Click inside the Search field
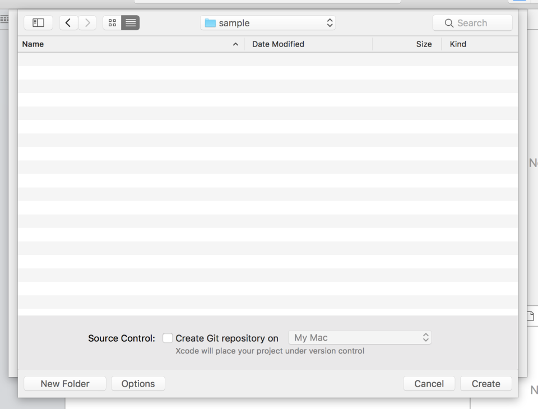Viewport: 538px width, 409px height. coord(476,23)
